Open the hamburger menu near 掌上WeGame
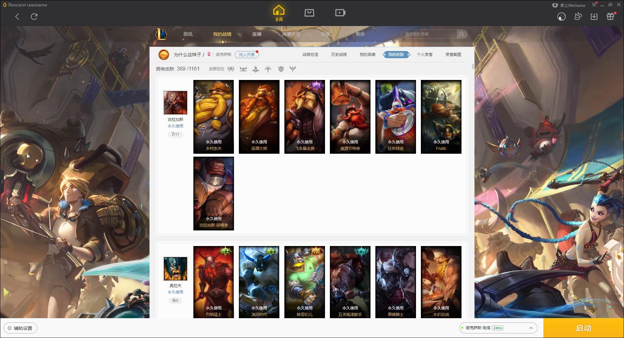The width and height of the screenshot is (624, 338). (594, 5)
